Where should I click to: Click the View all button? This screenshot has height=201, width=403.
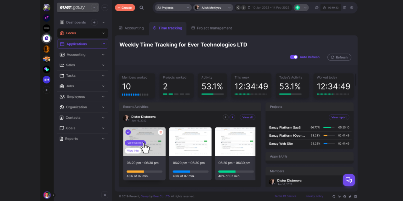[247, 117]
